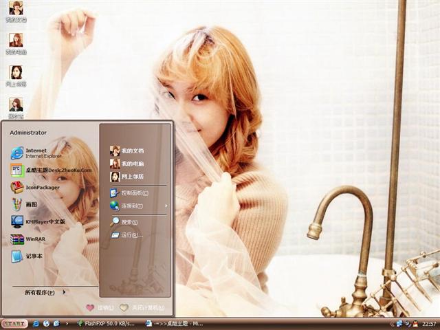Open the 网上邻居 desktop icon
440x330 pixels.
[16, 76]
